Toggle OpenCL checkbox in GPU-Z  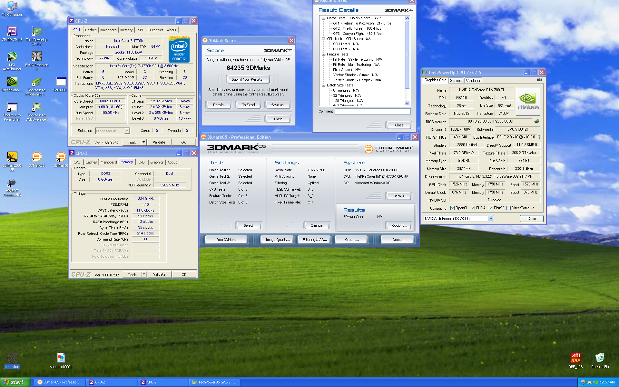tap(452, 208)
